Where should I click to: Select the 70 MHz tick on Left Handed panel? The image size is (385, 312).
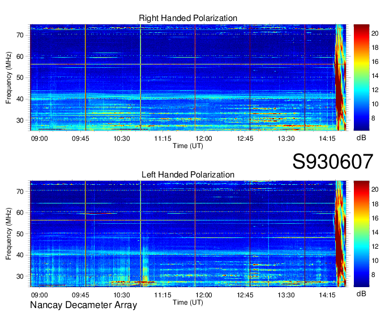(x=20, y=192)
